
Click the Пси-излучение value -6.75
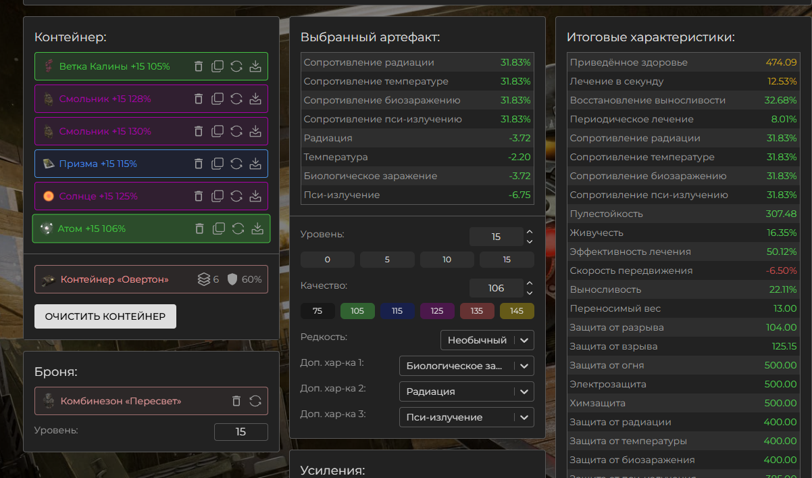coord(519,195)
